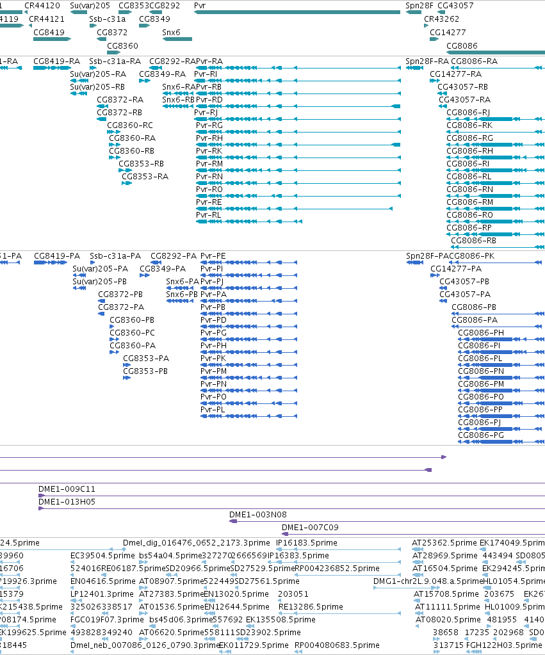Click the Pvr-RJ transcript label
Screen dimensions: 545x655
pyautogui.click(x=206, y=112)
